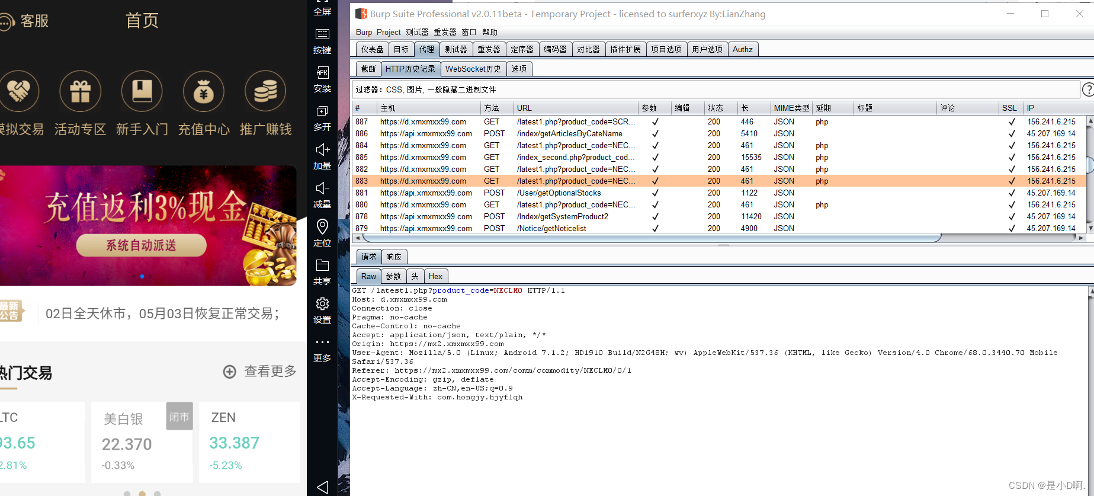
Task: Switch to the 编码器 tab
Action: (x=555, y=49)
